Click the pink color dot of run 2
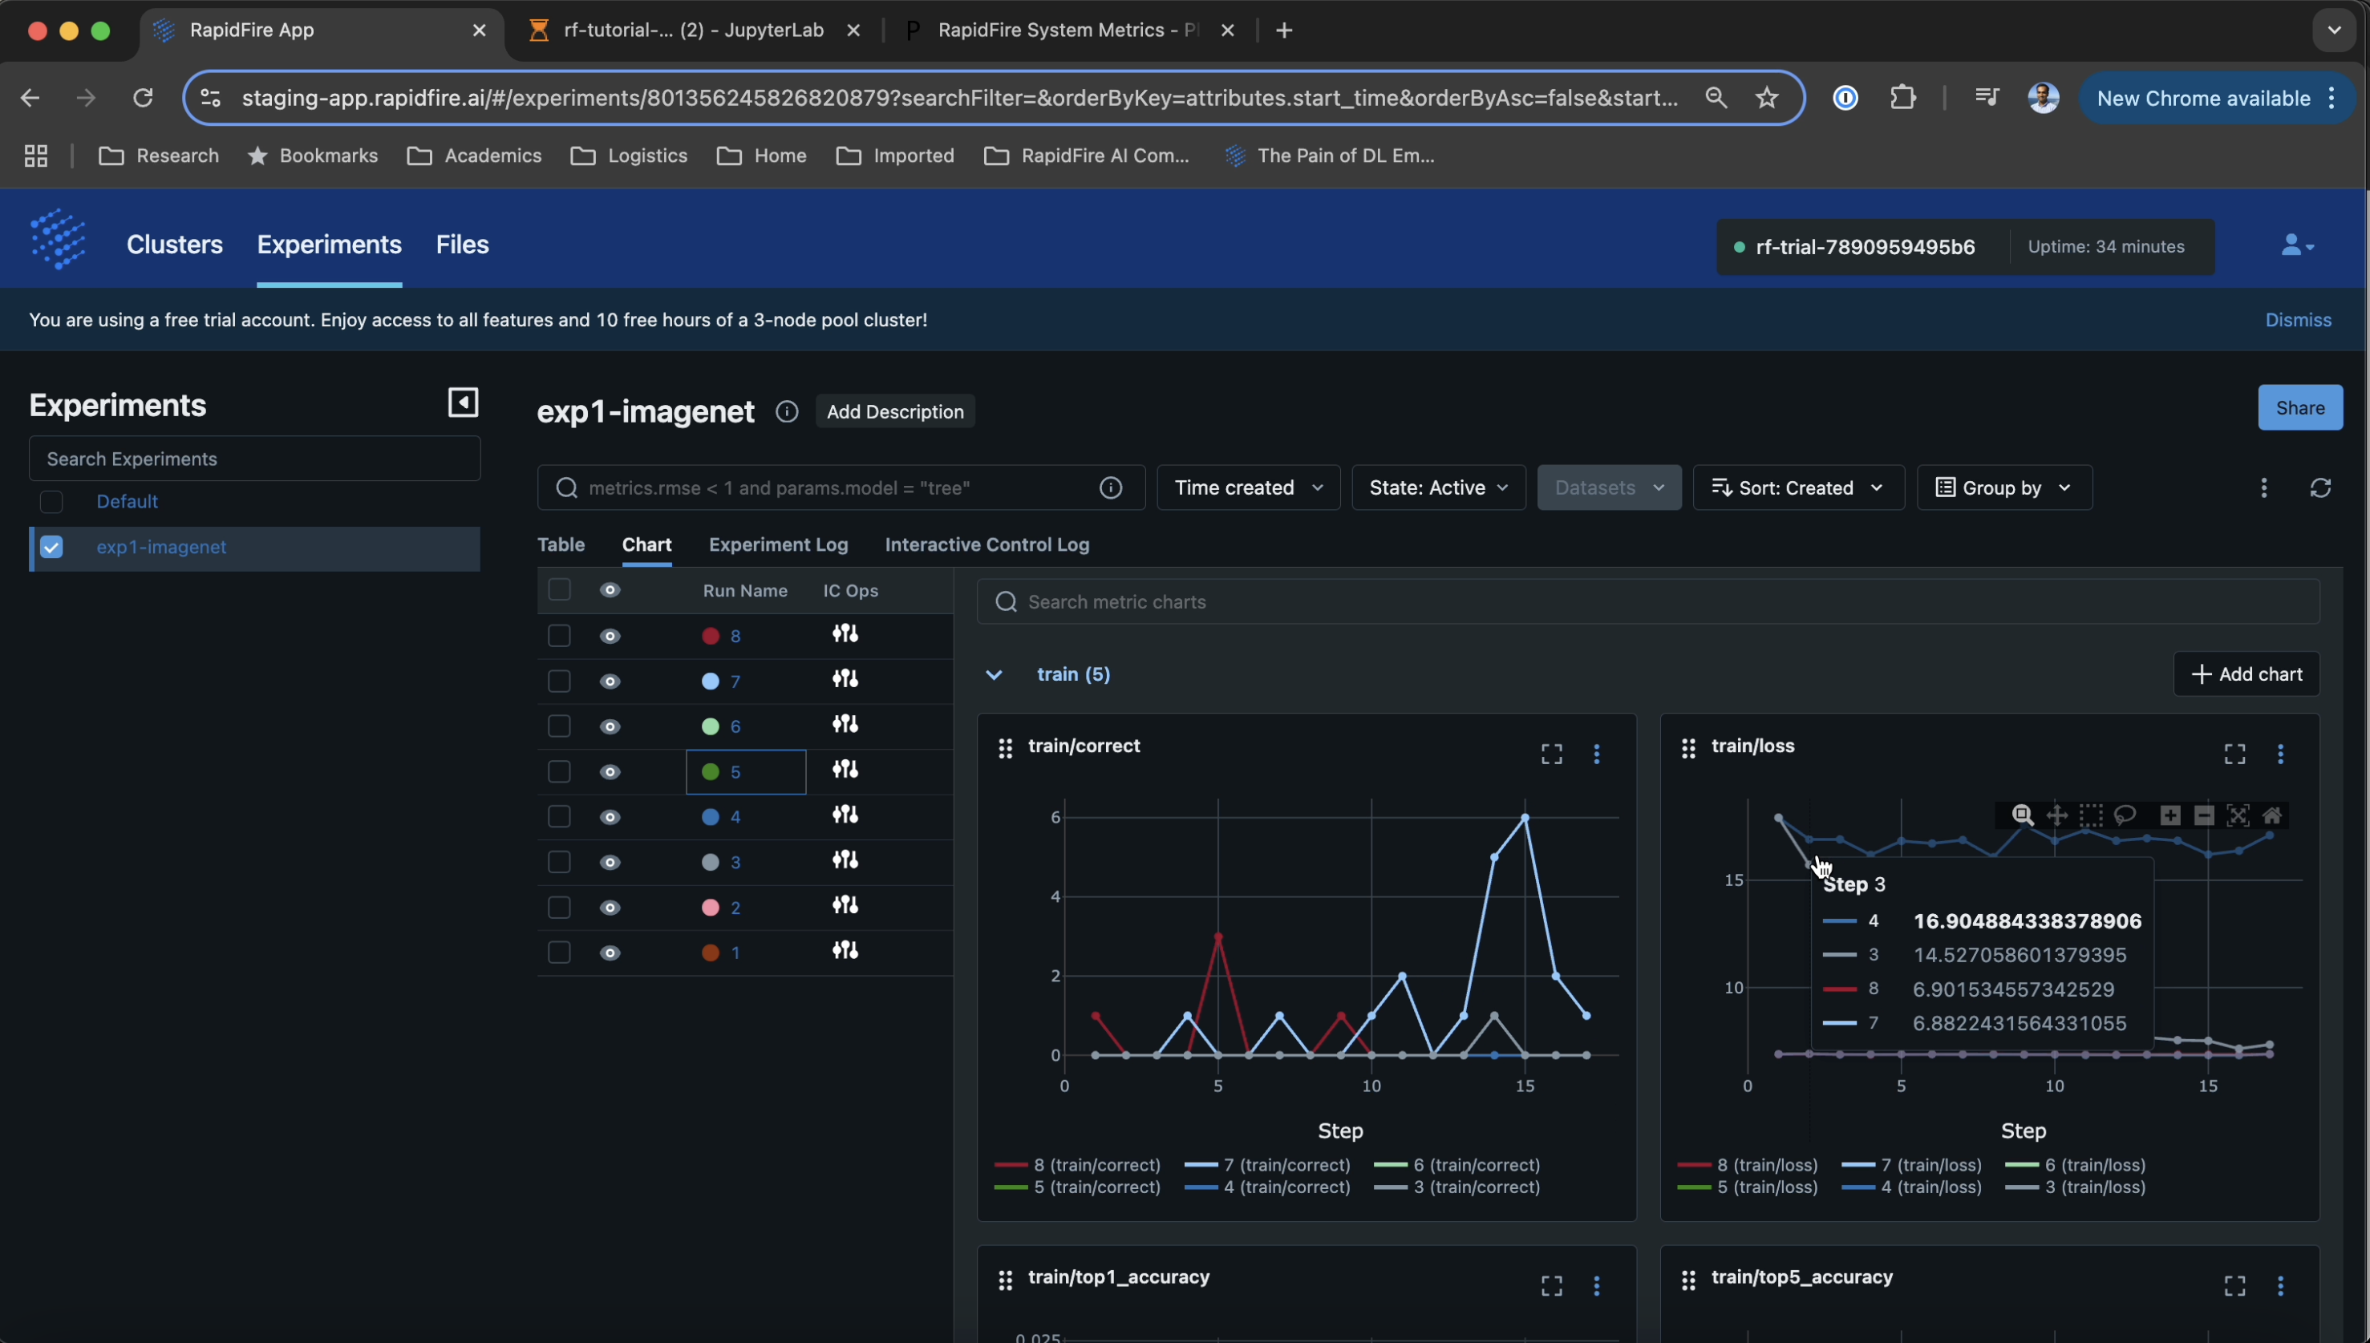 point(711,908)
